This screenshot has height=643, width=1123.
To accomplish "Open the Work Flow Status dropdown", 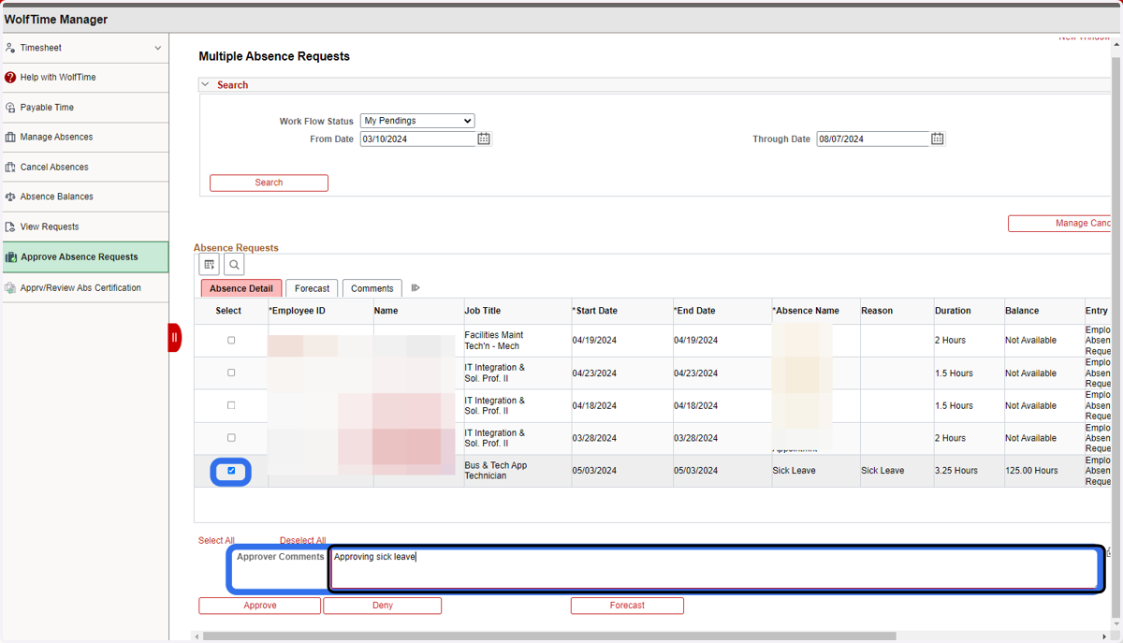I will tap(417, 121).
